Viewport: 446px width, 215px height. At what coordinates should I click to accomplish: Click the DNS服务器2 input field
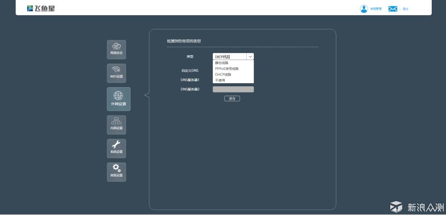click(x=233, y=89)
